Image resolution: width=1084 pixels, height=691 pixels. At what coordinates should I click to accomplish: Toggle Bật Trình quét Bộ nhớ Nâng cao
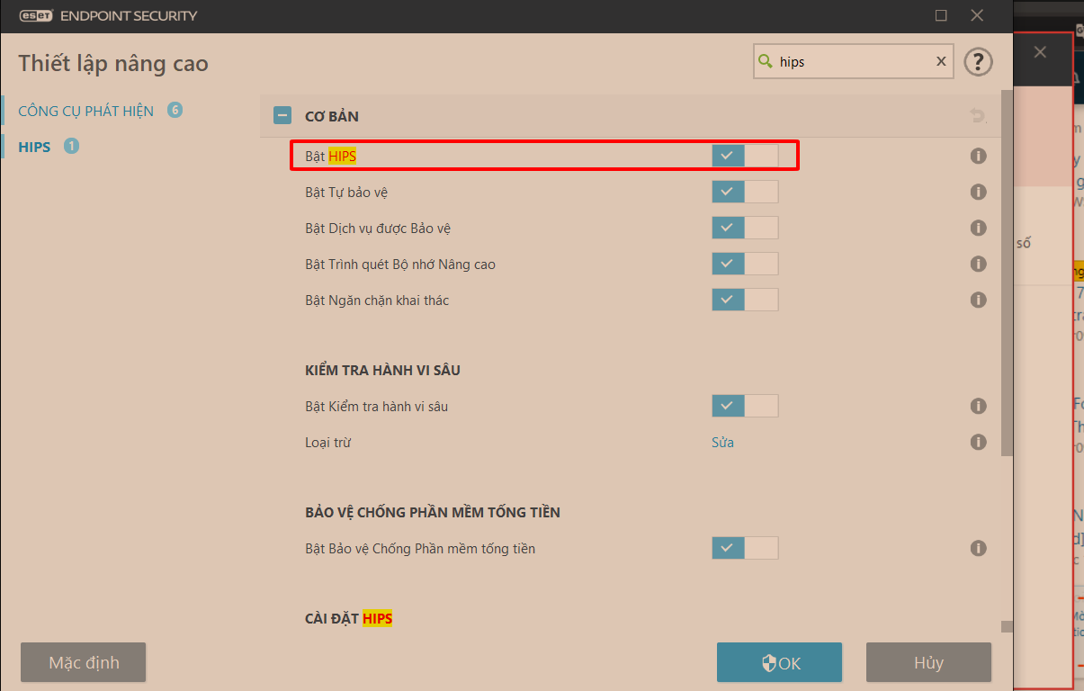point(745,264)
